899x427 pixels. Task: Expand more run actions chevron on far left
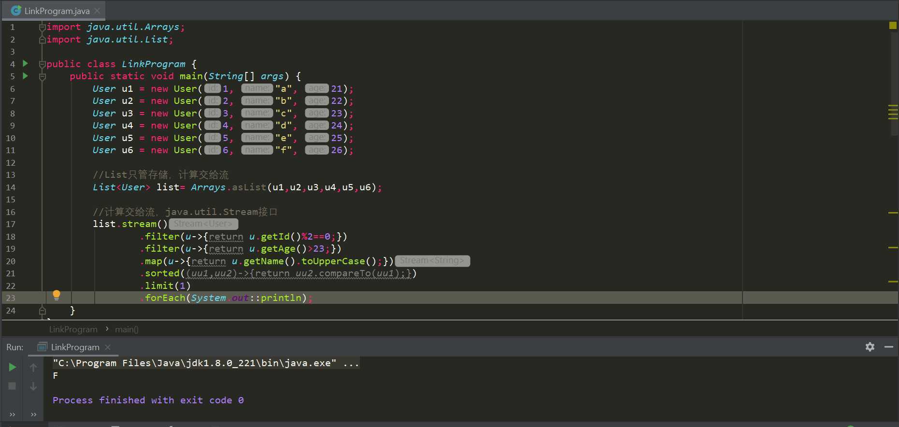coord(13,414)
